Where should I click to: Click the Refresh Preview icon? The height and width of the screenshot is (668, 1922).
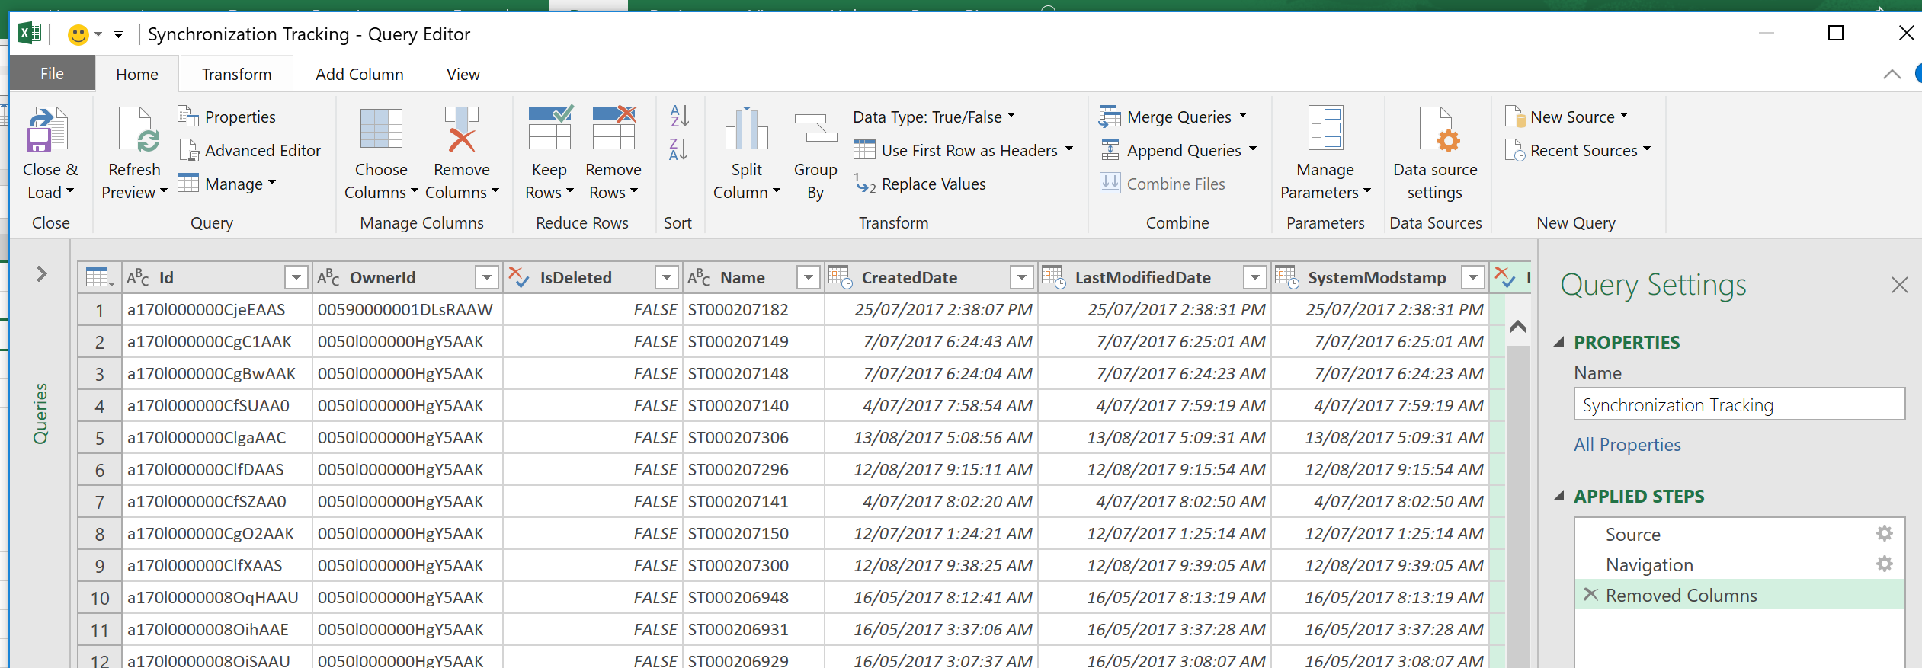[x=138, y=129]
